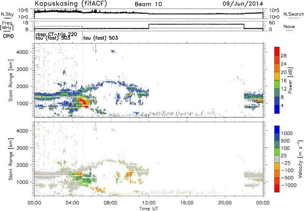Click Slant Range [km] label of velocity panel
304x211 pixels.
11,159
